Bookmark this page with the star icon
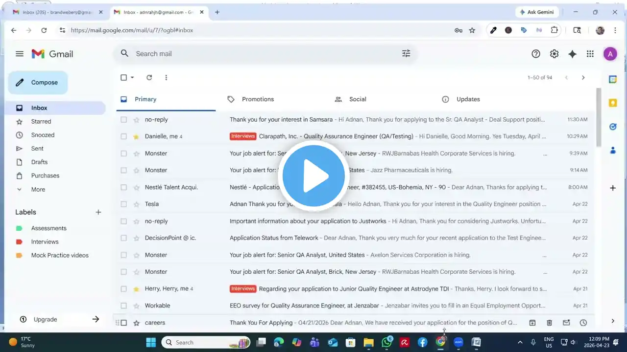 click(x=472, y=30)
